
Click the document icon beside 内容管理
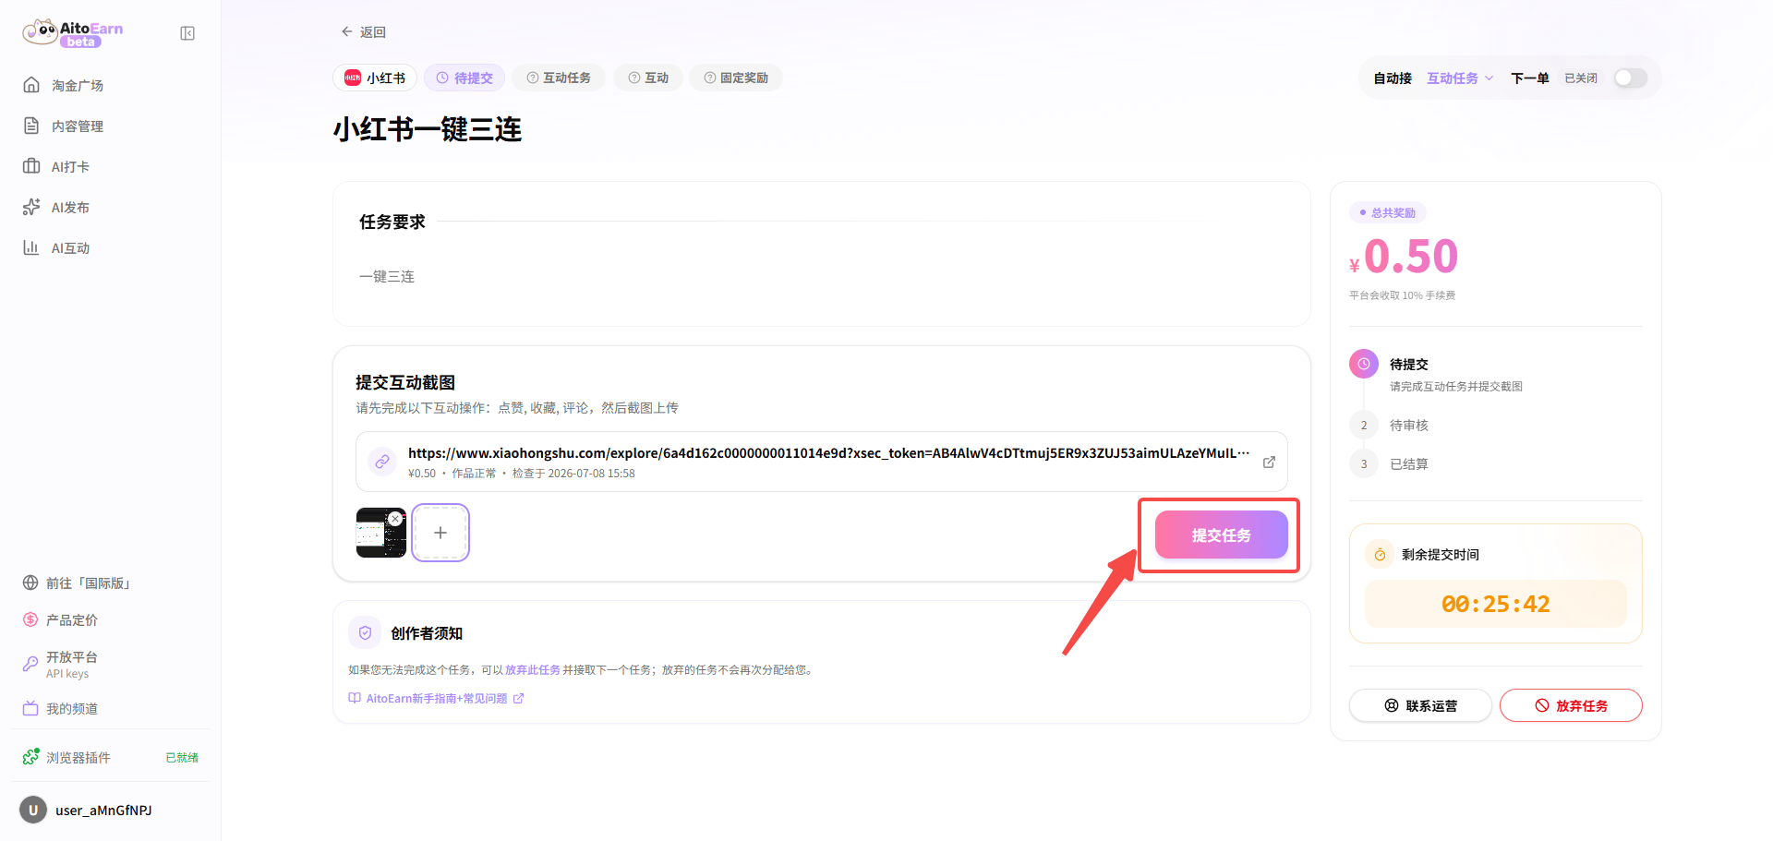point(31,126)
